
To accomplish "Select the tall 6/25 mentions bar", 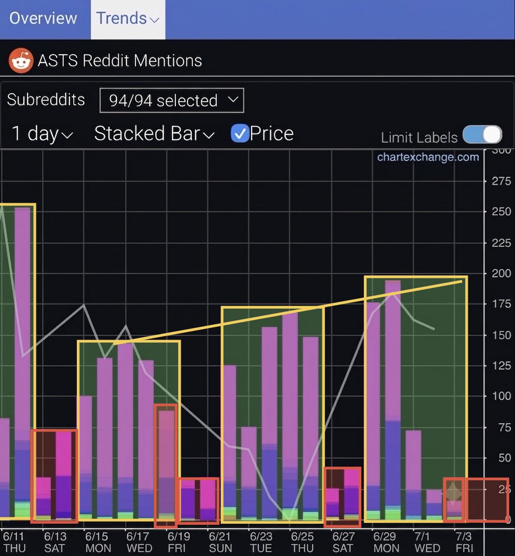I will 290,416.
